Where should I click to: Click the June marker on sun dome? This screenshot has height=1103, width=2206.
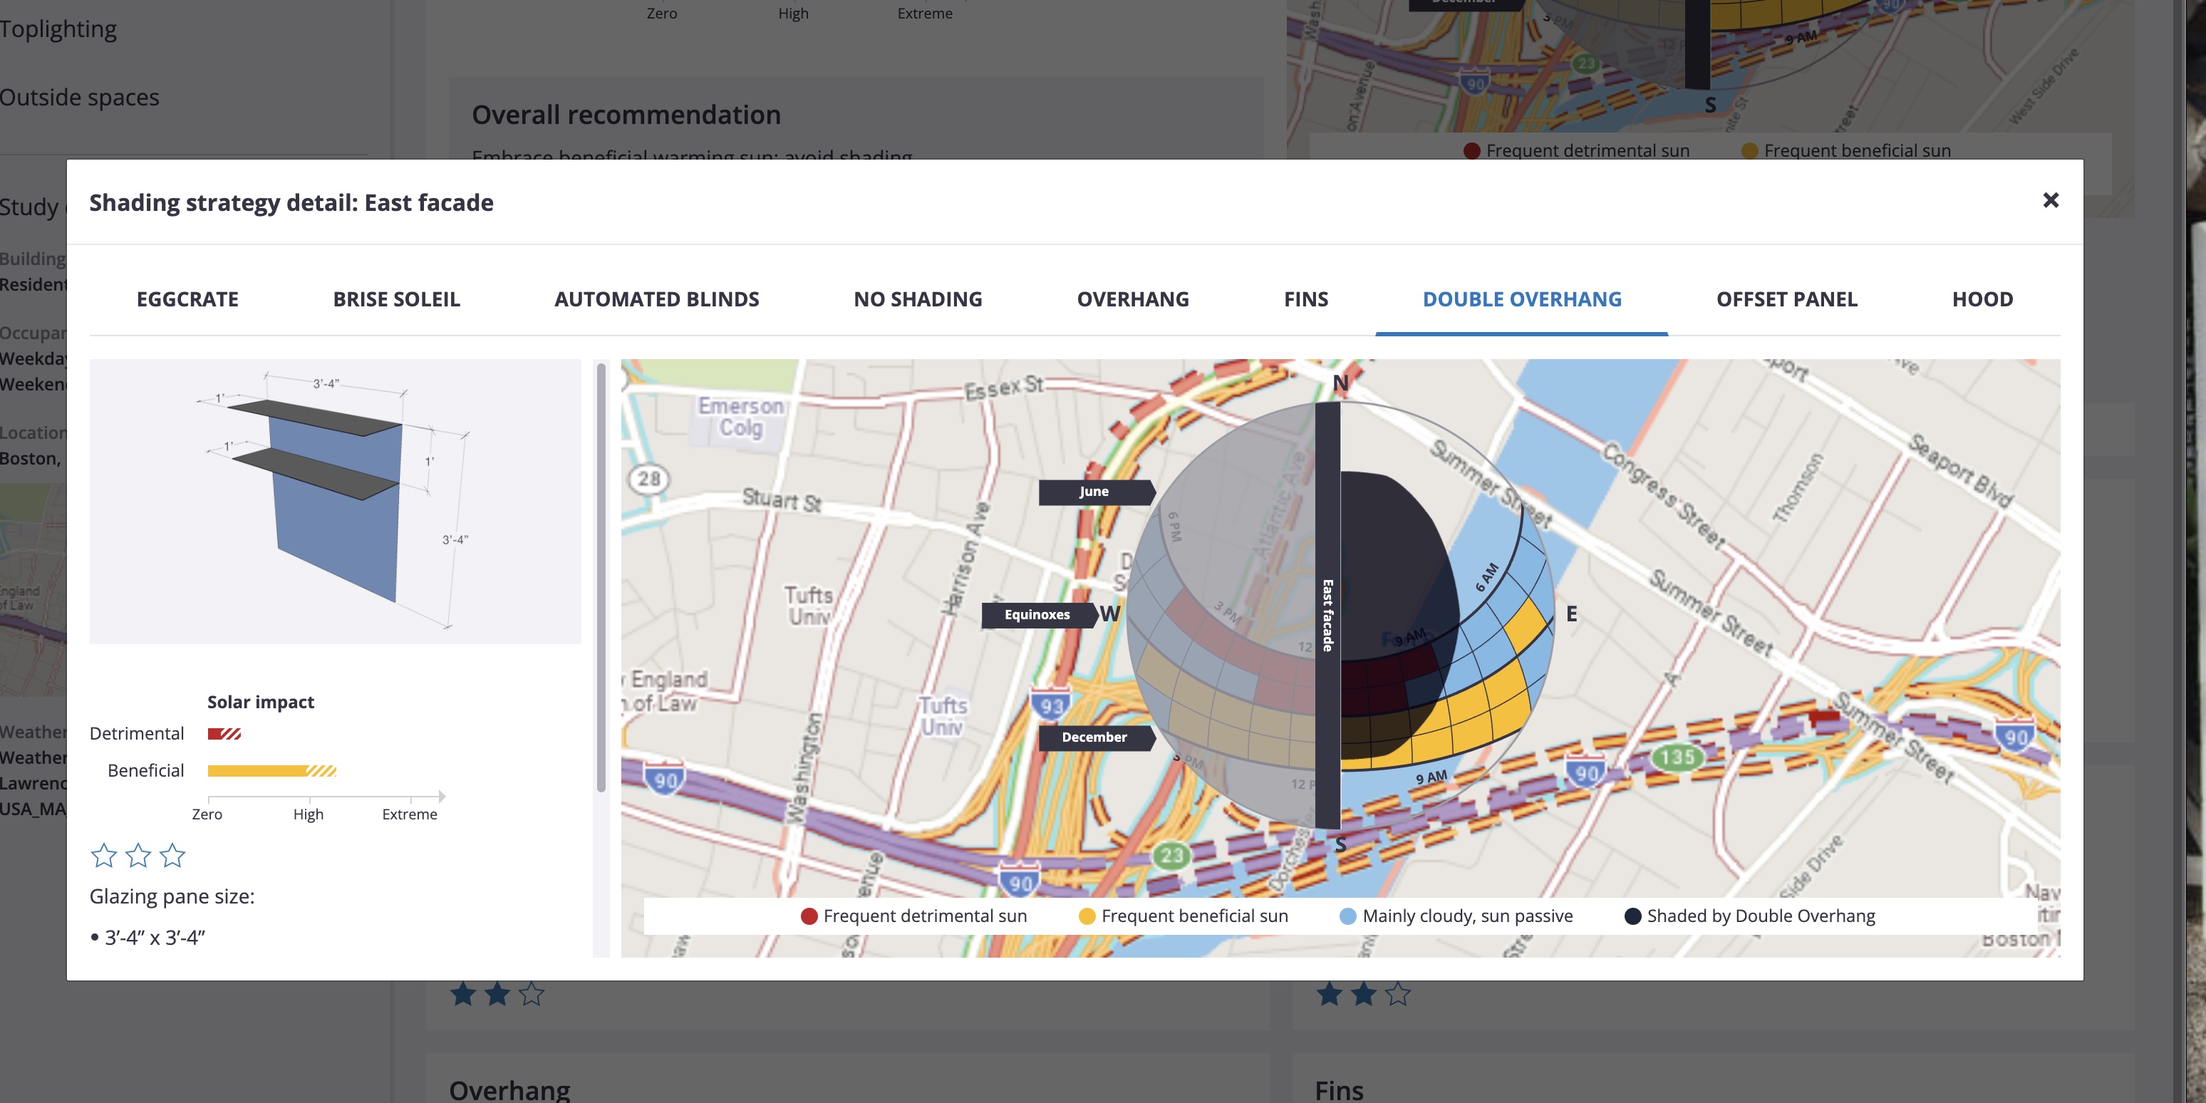click(x=1094, y=492)
